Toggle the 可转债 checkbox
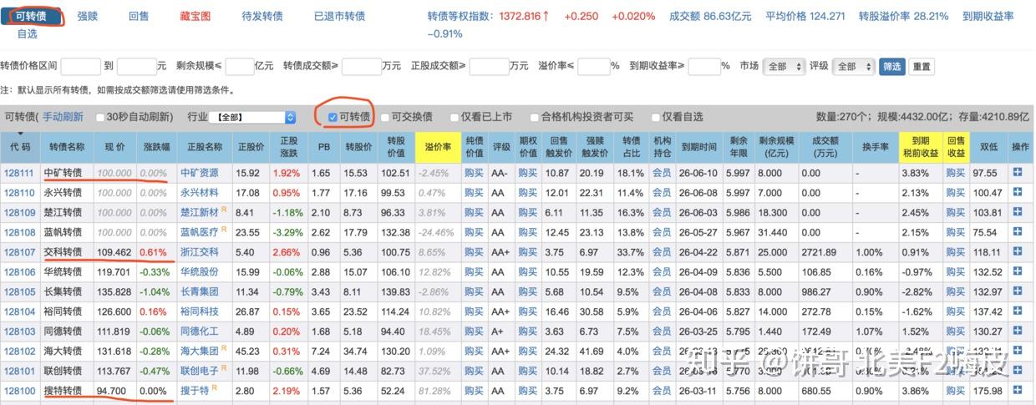Screen dimensions: 1036x405 pyautogui.click(x=333, y=117)
